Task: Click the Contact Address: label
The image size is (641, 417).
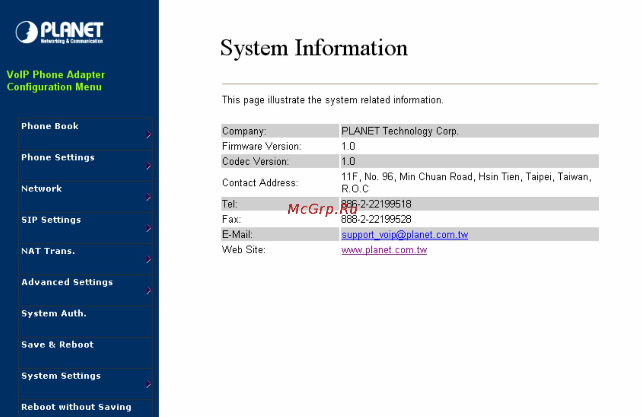Action: (x=260, y=183)
